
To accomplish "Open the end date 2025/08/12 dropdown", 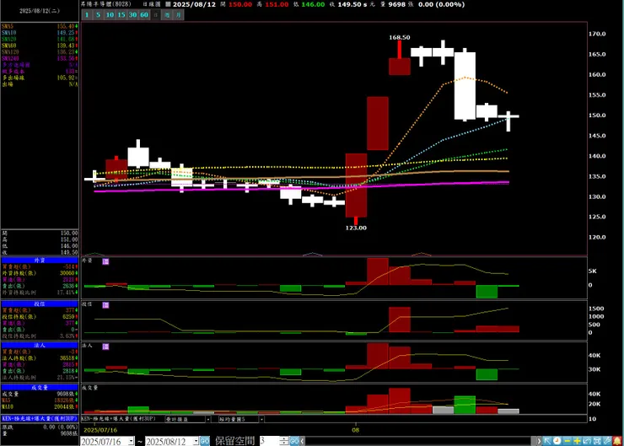I will (x=196, y=441).
